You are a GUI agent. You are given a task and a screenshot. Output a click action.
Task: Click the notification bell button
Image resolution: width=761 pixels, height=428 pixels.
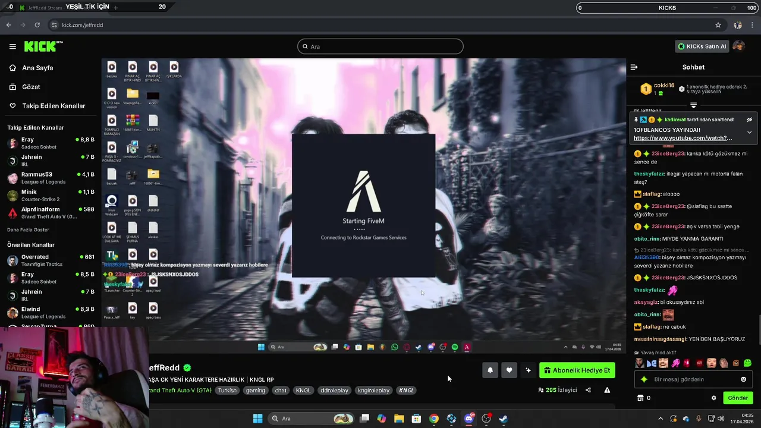[x=490, y=370]
